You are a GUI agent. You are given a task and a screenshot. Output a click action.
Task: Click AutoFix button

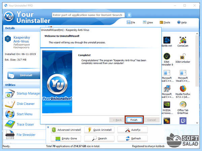133,130
